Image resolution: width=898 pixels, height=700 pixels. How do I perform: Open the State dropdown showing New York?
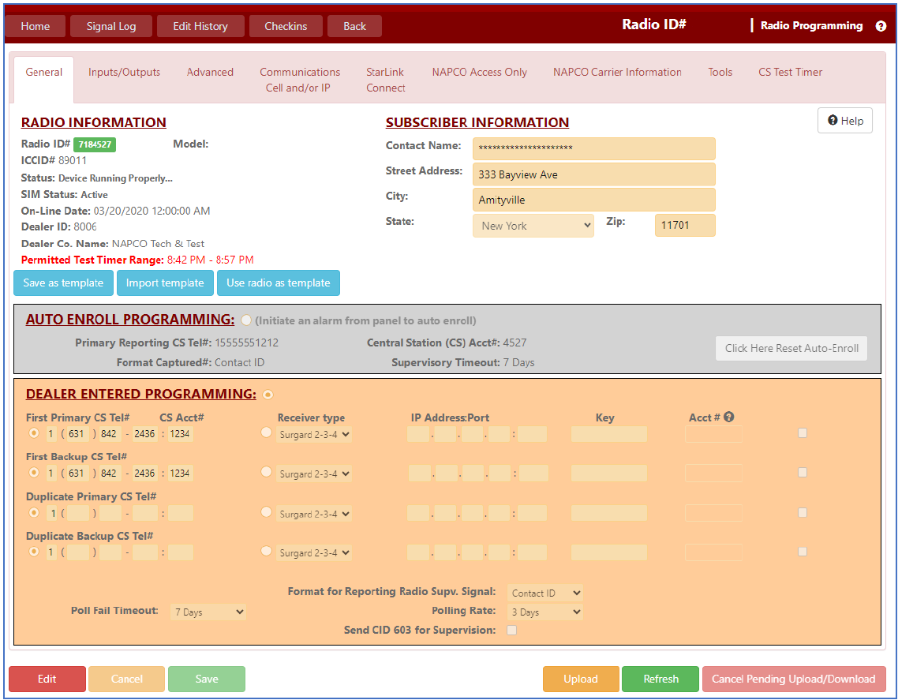pos(533,226)
